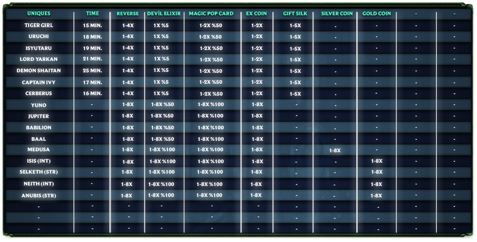The image size is (477, 242).
Task: Click the MAGIC POP CARD header
Action: tap(211, 14)
